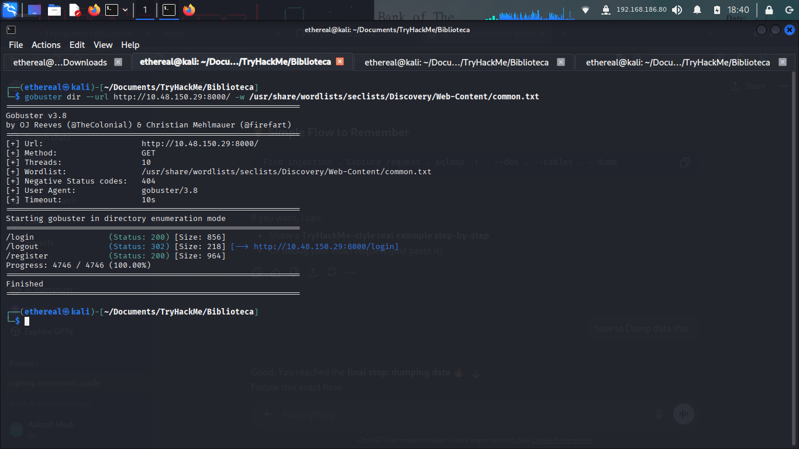Lock the screen with padlock icon
This screenshot has width=799, height=449.
769,10
